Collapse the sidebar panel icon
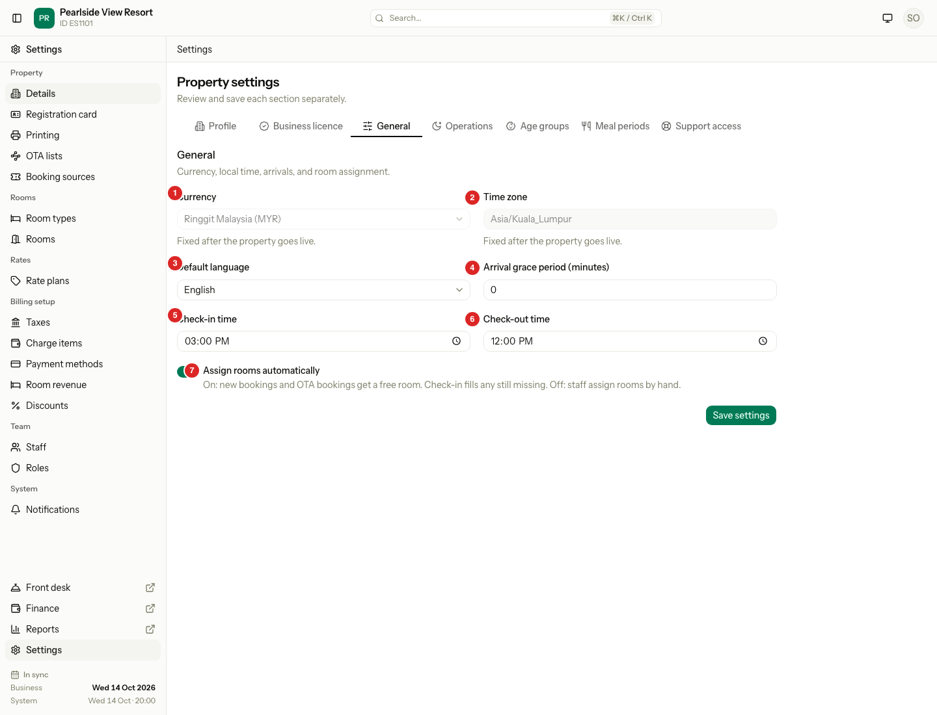Screen dimensions: 937x715 (x=17, y=18)
